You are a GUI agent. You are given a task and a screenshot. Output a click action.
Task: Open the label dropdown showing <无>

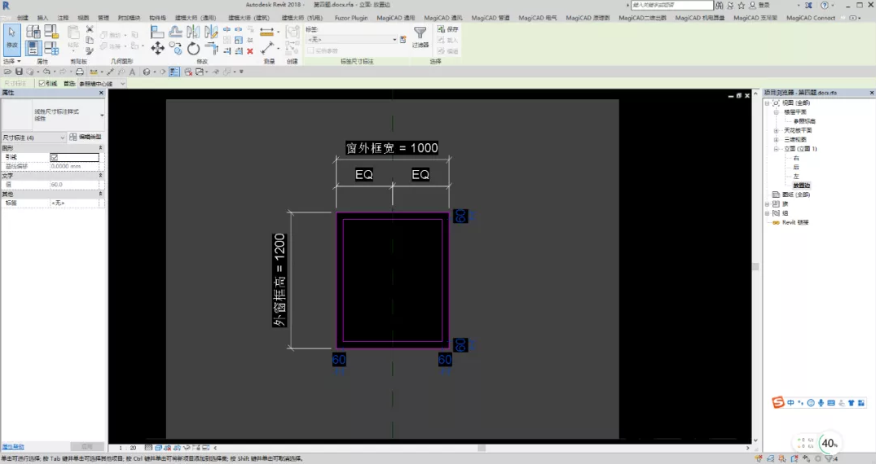tap(352, 40)
